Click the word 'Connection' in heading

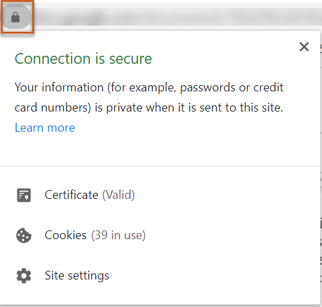(53, 58)
